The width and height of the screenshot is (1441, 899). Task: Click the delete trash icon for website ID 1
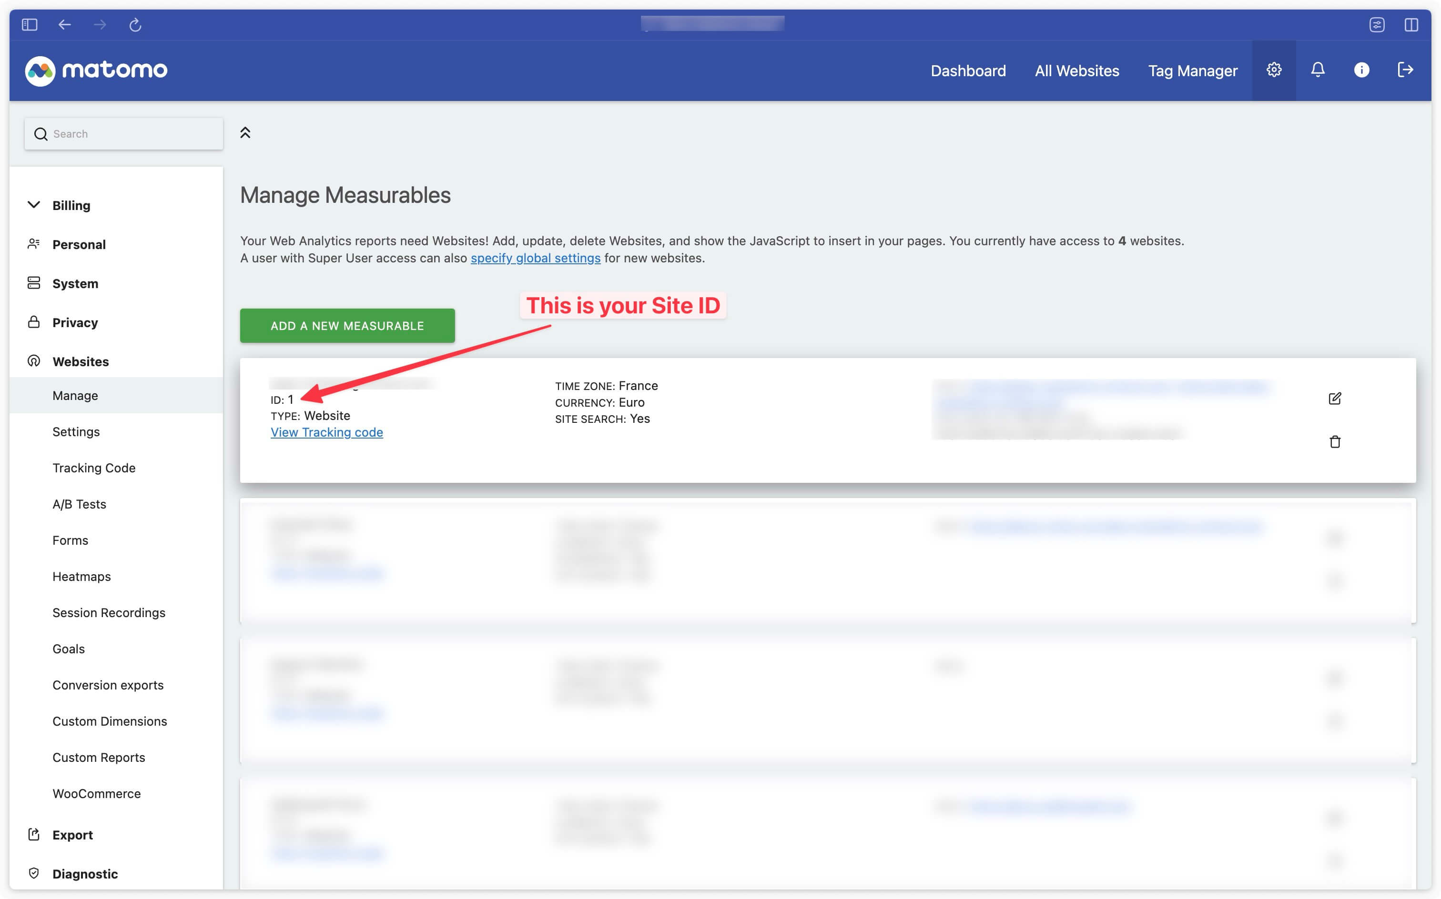click(1335, 441)
